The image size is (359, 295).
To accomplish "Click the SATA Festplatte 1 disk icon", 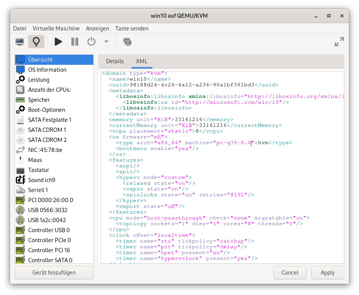I will [20, 120].
